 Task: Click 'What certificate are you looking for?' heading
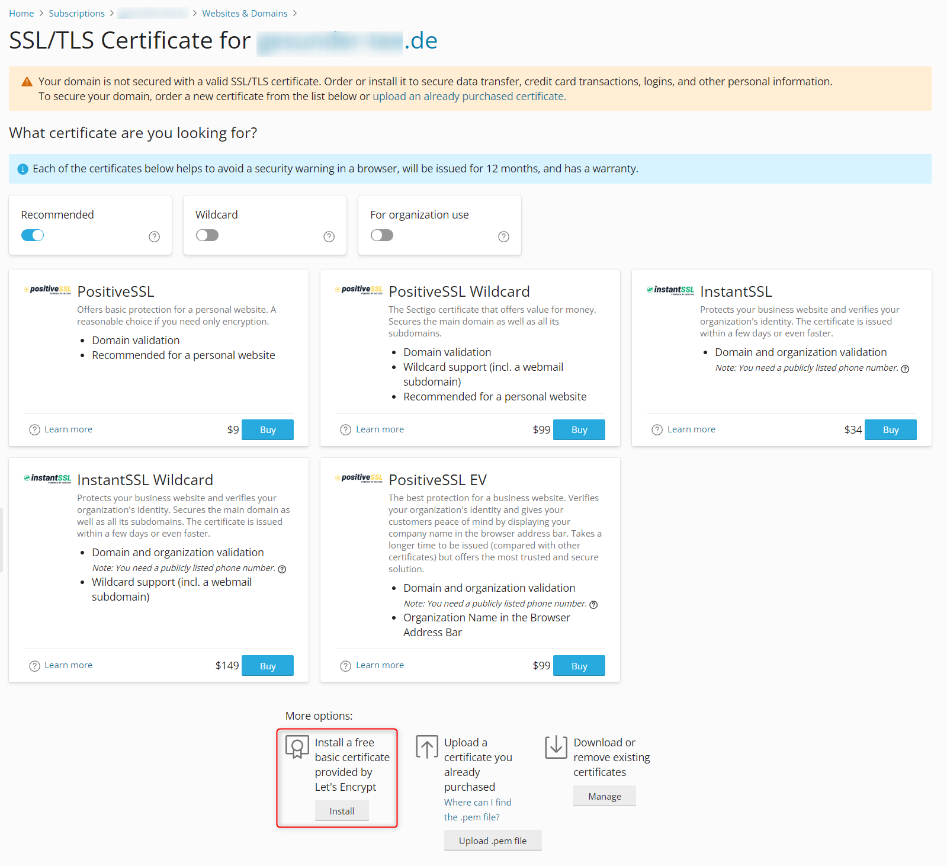click(x=133, y=133)
